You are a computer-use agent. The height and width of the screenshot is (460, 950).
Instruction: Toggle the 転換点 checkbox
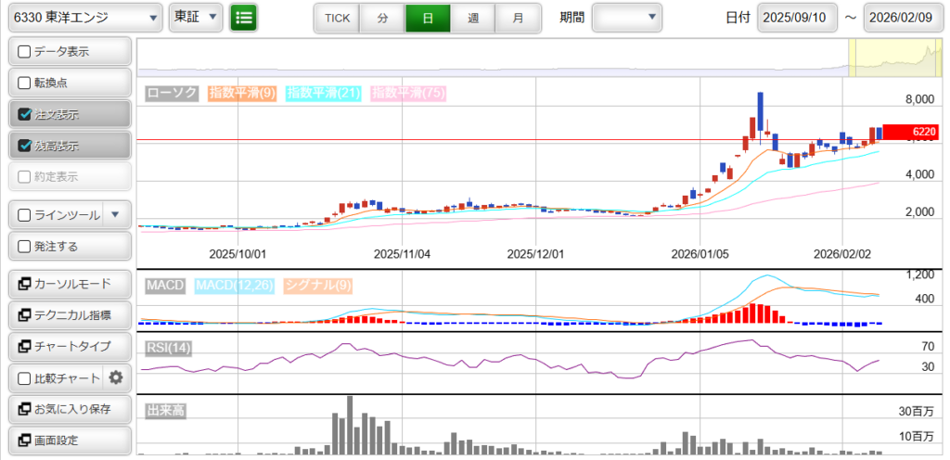coord(25,83)
